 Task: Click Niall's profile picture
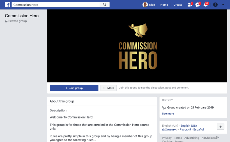point(145,5)
